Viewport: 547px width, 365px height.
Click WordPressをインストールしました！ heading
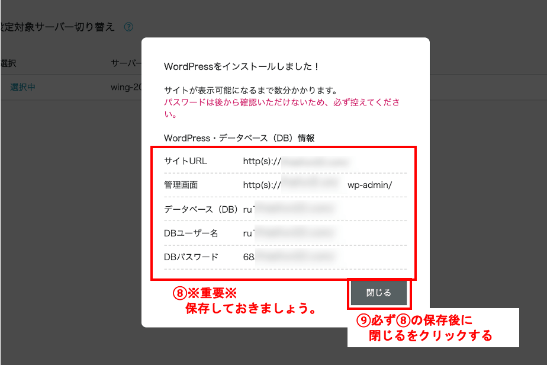[x=241, y=66]
